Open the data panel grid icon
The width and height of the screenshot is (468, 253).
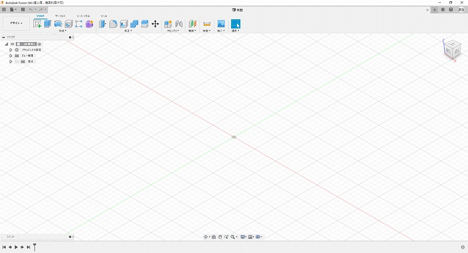(x=4, y=9)
